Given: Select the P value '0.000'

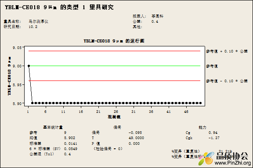Looking at the screenshot, I should pos(134,143).
